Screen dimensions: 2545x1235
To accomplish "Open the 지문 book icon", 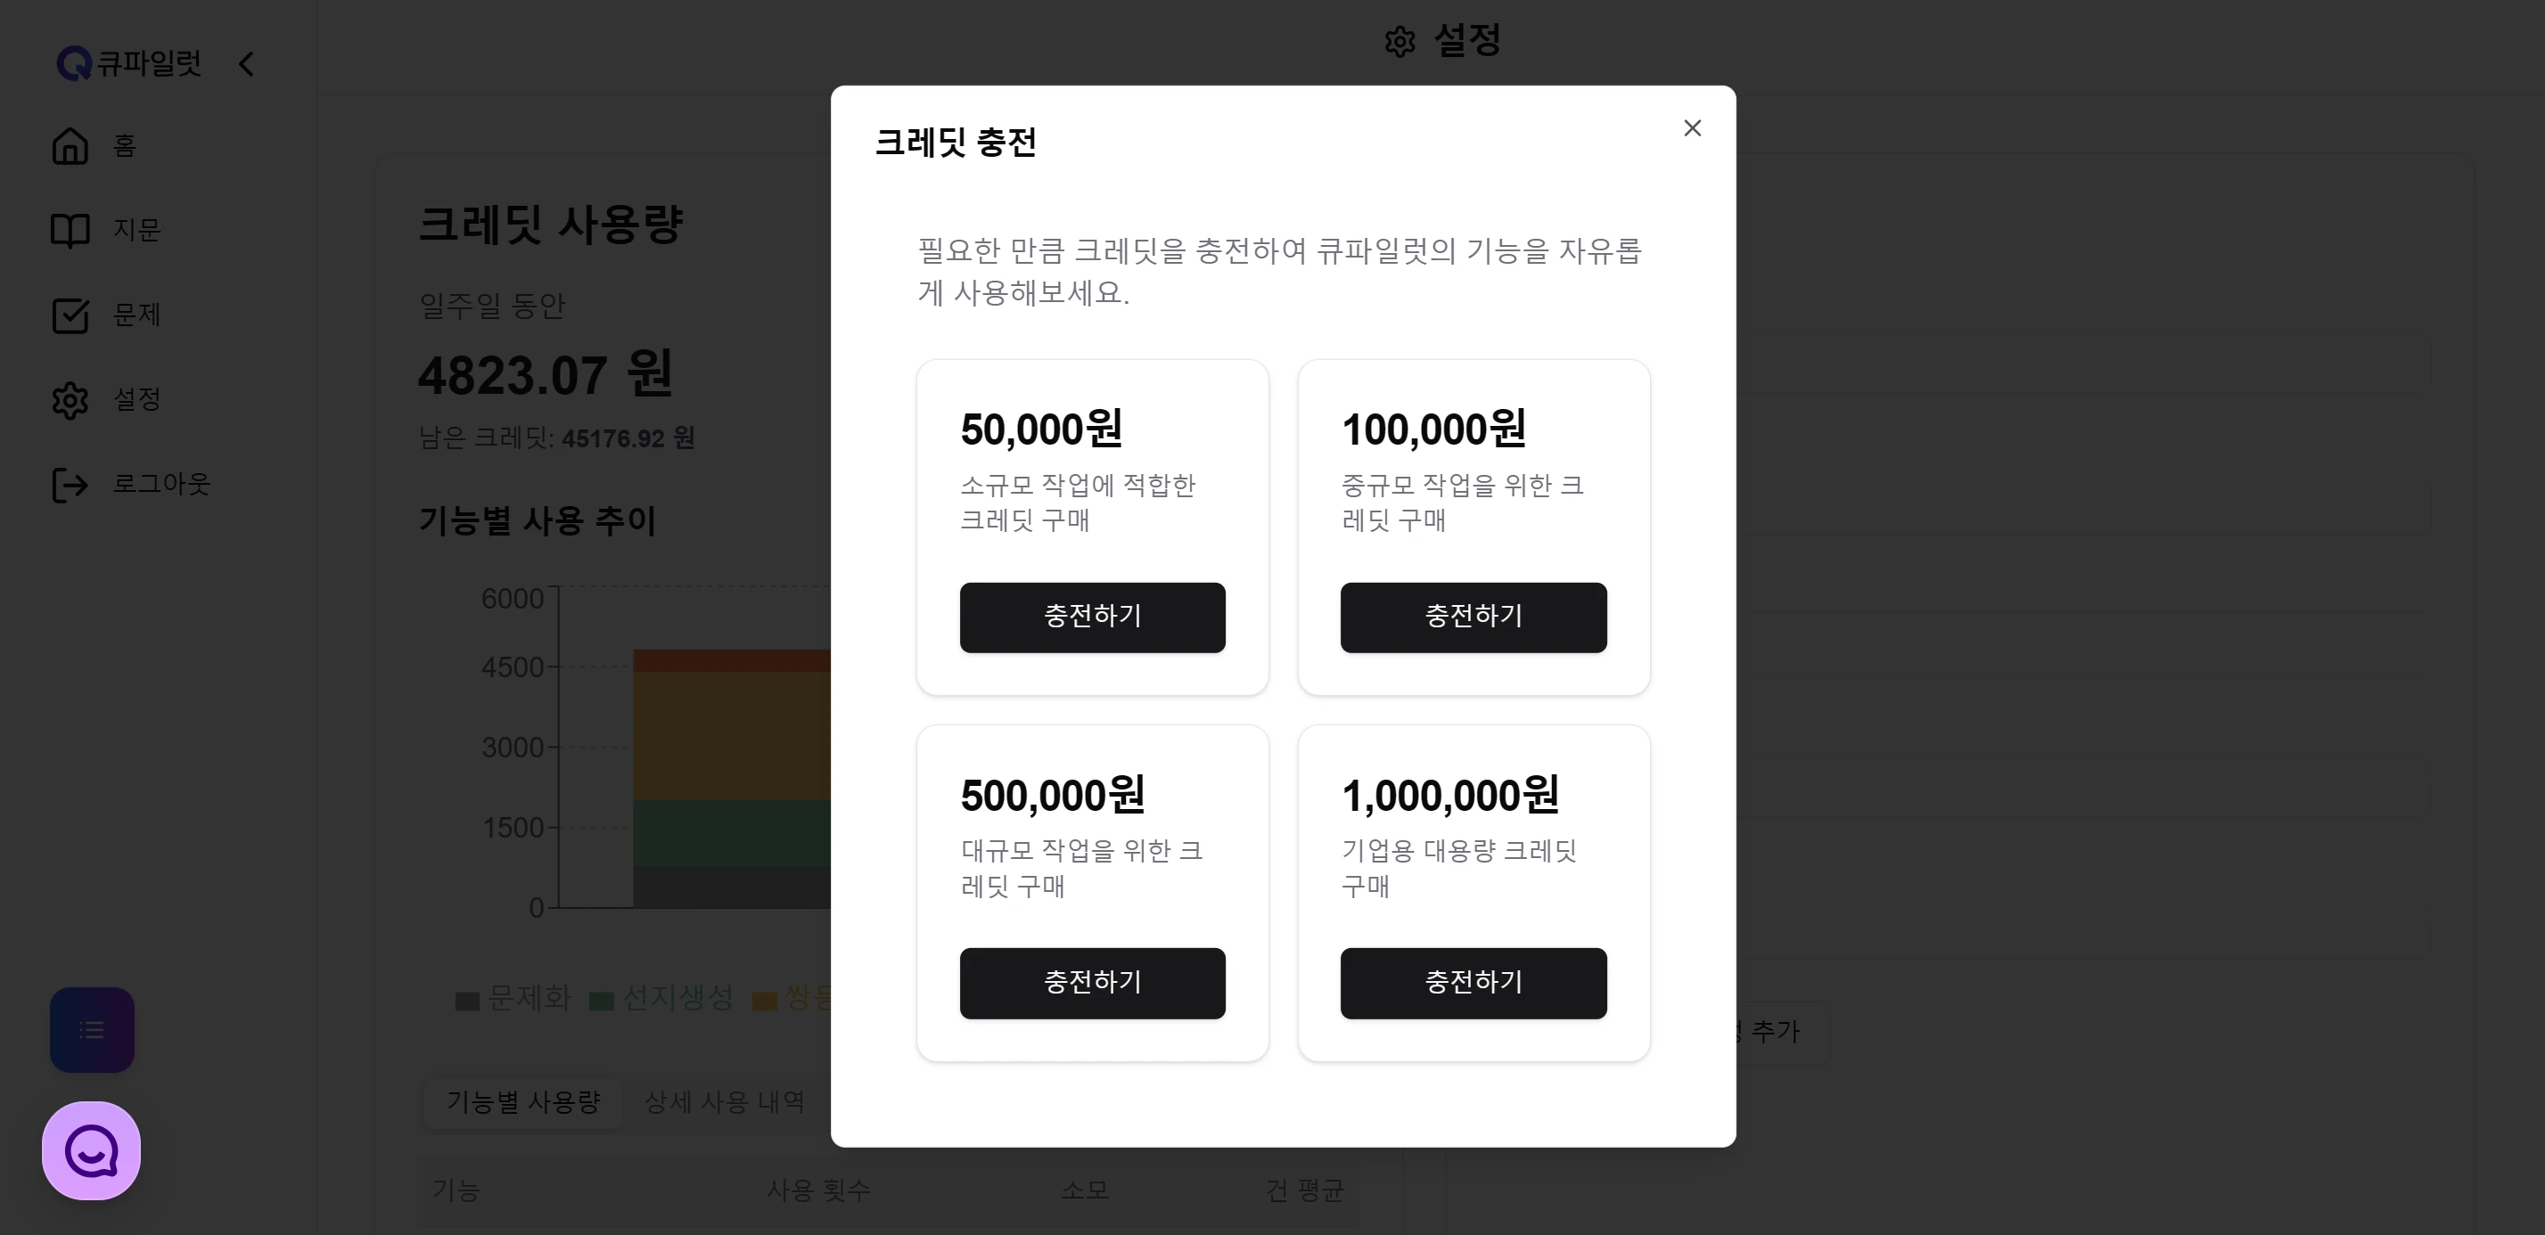I will pyautogui.click(x=70, y=230).
